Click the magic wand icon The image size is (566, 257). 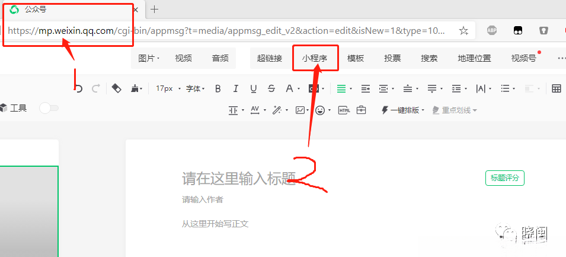tap(277, 110)
